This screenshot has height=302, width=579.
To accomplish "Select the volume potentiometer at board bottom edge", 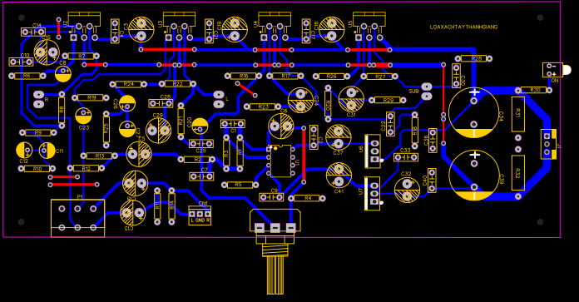I will pyautogui.click(x=275, y=251).
